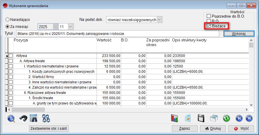Click the Wykonaj button
Screen dimensions: 259x135
238,34
